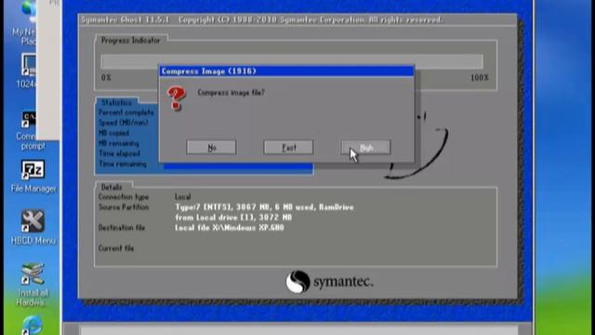Launch the HBCD Menu desktop icon

(33, 227)
